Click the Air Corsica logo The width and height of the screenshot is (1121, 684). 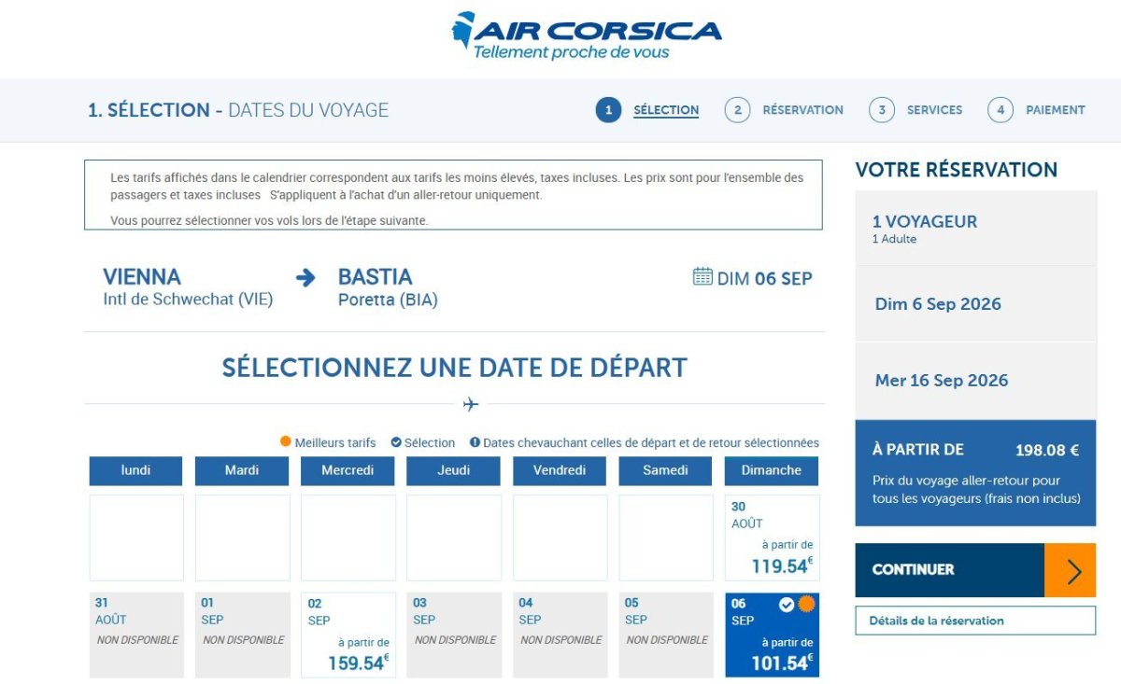(x=586, y=35)
